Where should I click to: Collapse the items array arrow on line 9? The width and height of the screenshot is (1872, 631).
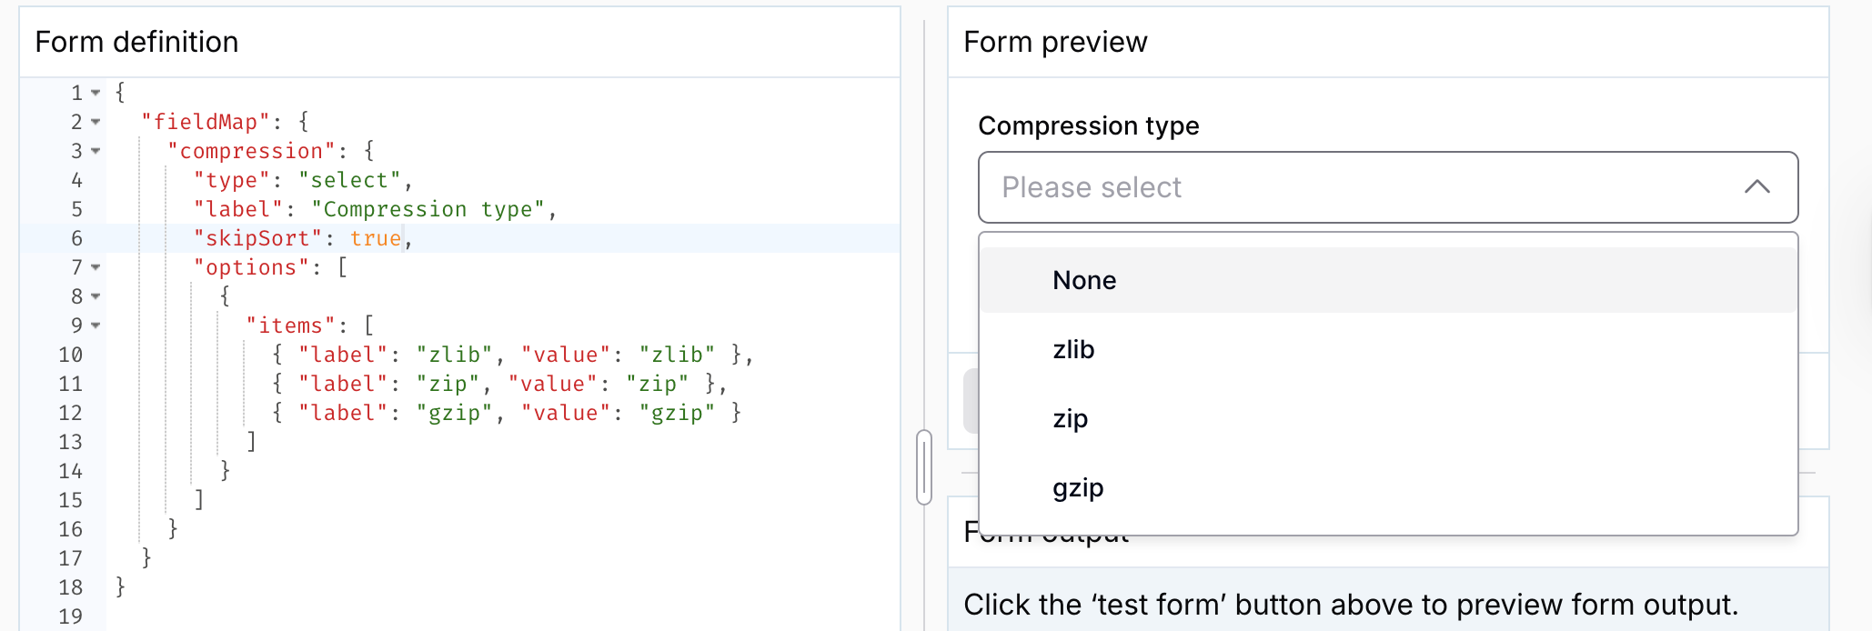[96, 326]
